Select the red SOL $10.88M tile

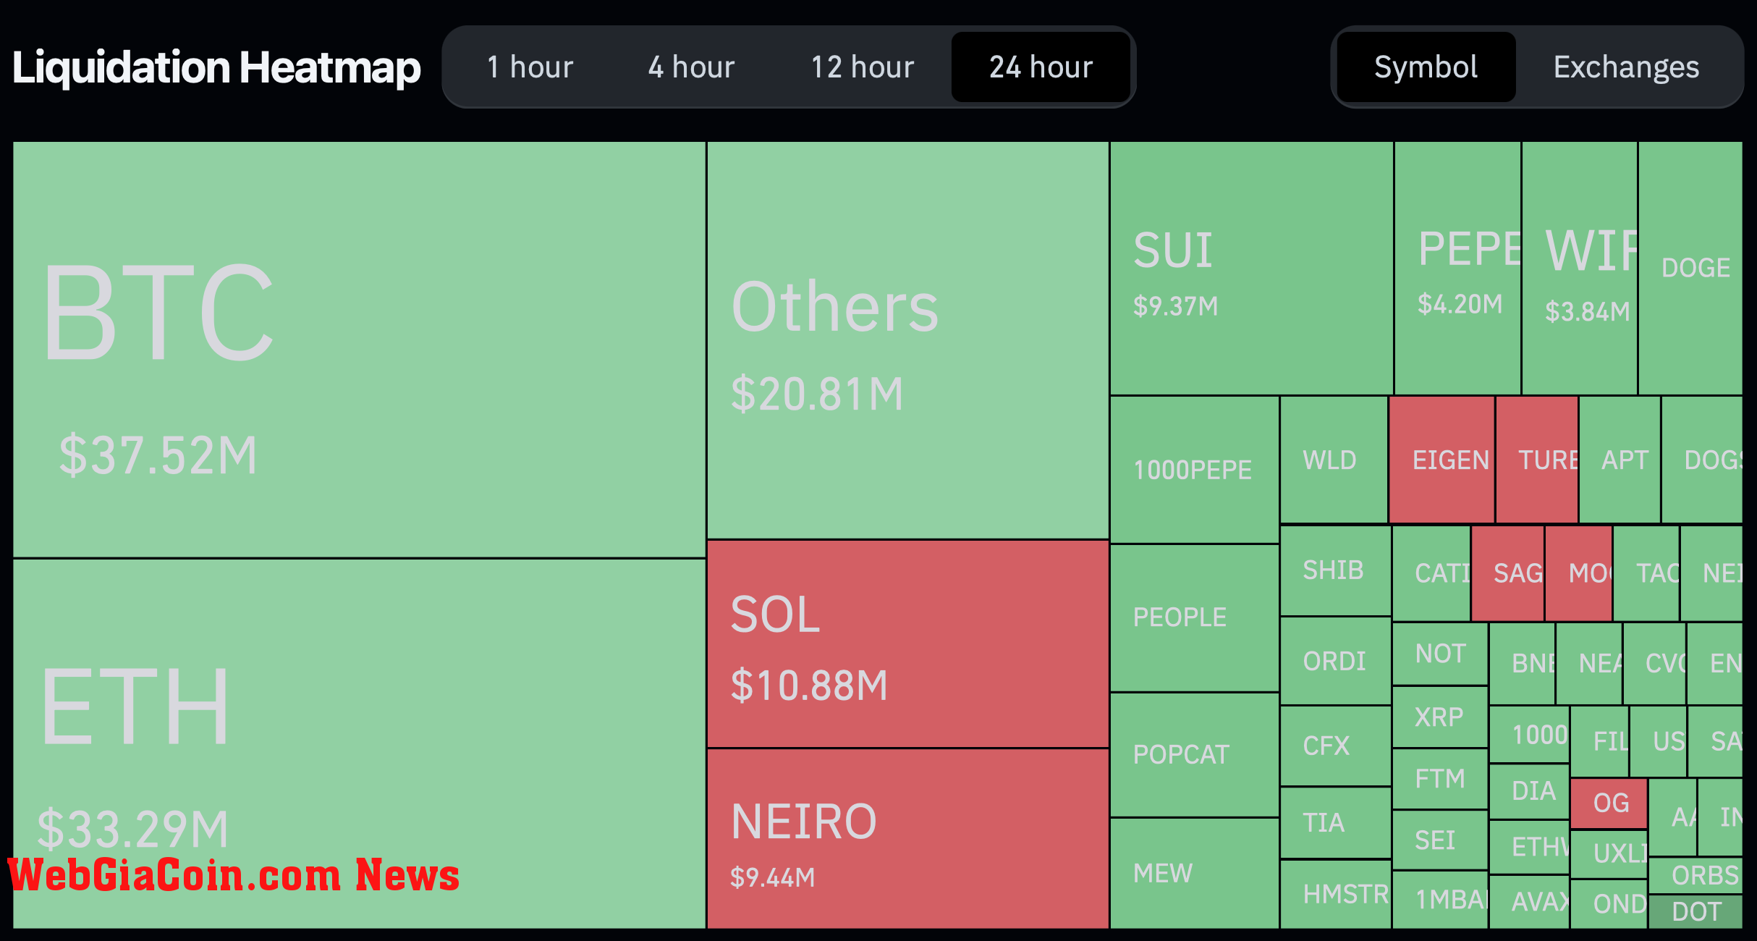[x=907, y=644]
